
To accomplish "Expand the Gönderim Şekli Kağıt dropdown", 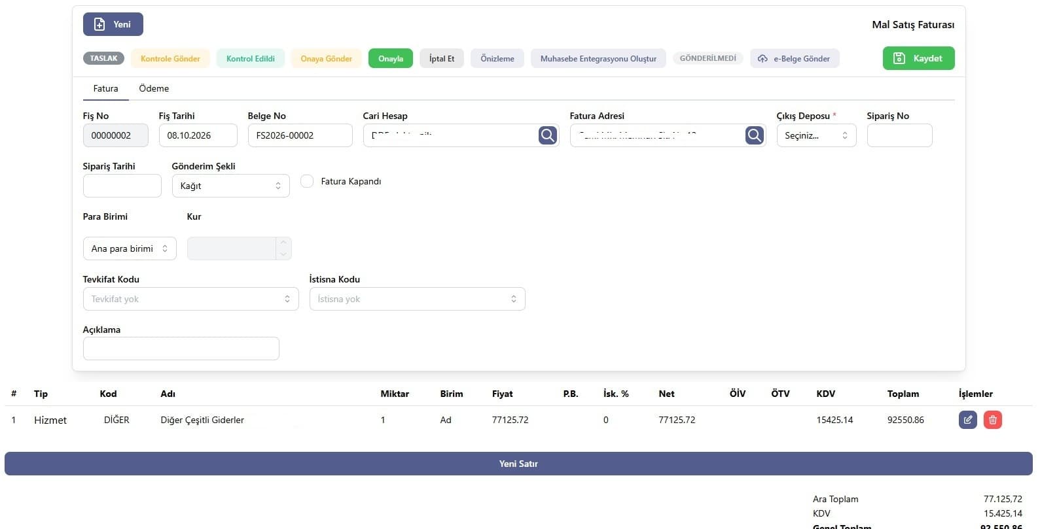I will 230,186.
